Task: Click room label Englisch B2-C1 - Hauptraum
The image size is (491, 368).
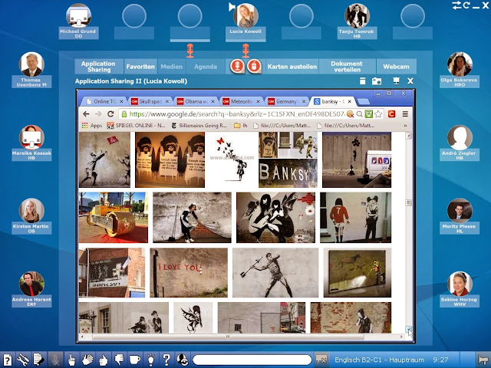Action: click(379, 360)
